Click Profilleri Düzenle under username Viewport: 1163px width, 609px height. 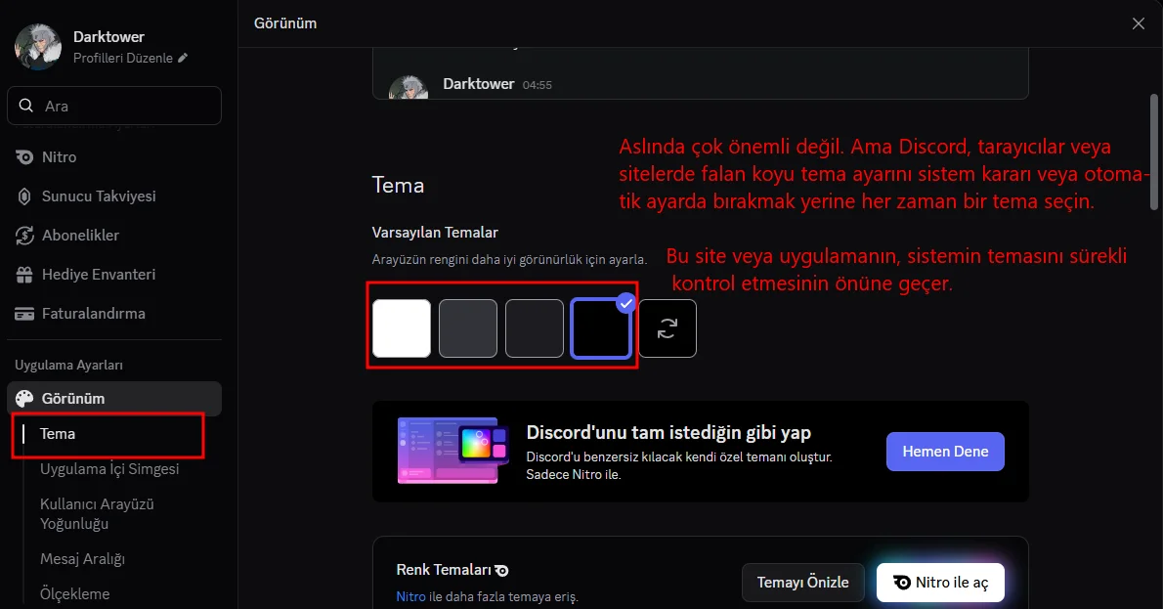[123, 58]
